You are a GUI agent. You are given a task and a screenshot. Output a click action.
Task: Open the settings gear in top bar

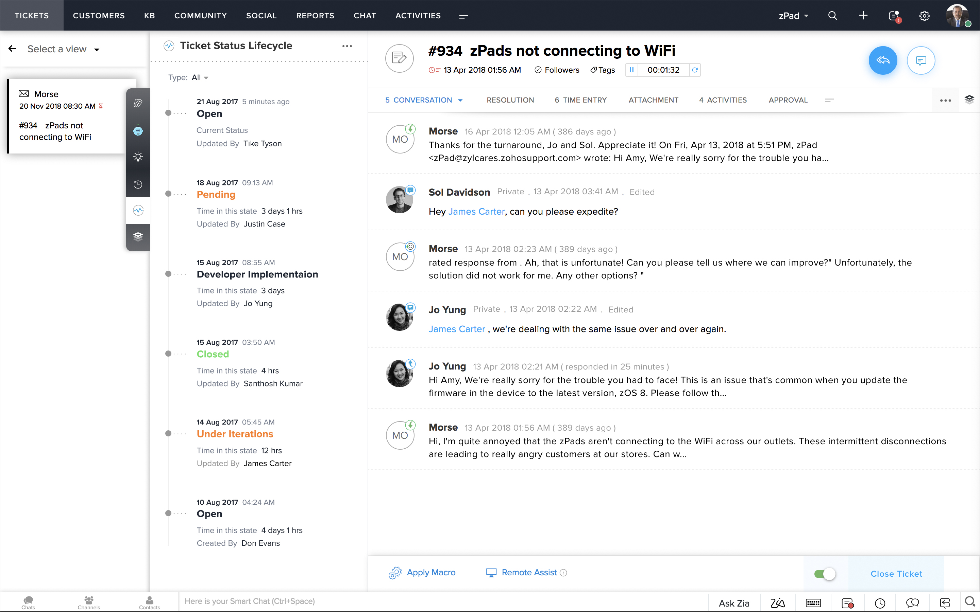pos(924,16)
